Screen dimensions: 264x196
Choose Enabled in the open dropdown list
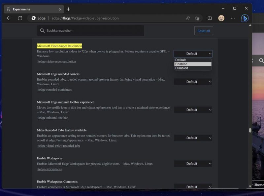pos(193,64)
